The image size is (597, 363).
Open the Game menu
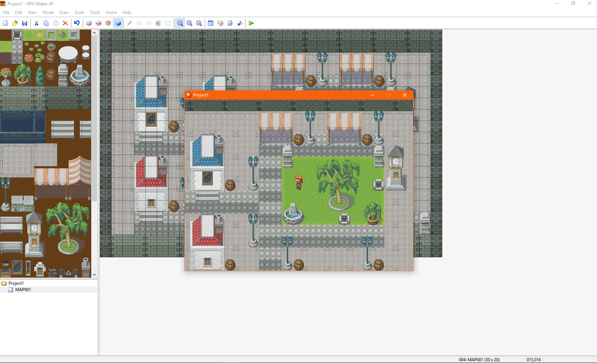coord(111,12)
